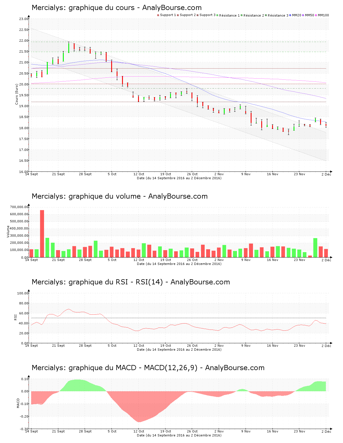The width and height of the screenshot is (343, 443).
Task: Click the 18.50 price axis label
Action: tap(24, 117)
